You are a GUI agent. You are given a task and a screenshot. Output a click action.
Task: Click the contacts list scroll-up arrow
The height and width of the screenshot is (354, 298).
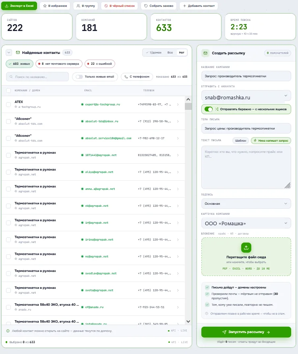[188, 99]
